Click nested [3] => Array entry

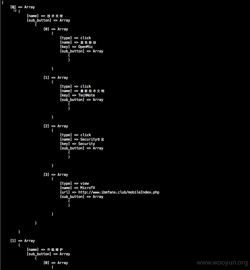56,175
